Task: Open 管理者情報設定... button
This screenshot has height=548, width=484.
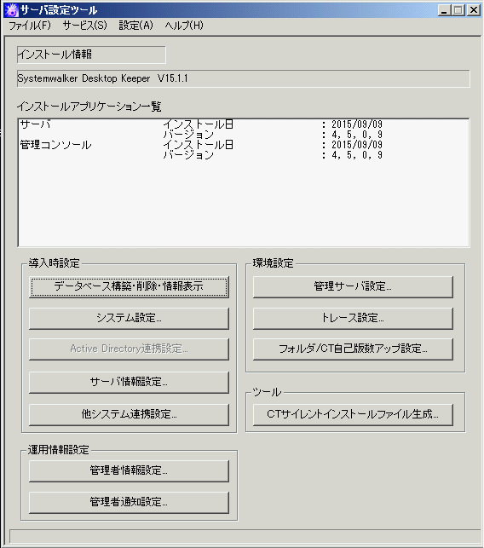Action: (129, 470)
